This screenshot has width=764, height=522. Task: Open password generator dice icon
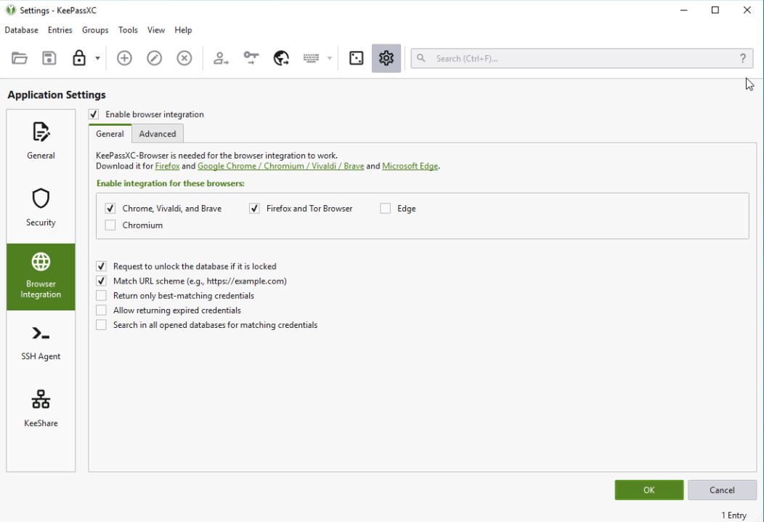click(x=356, y=58)
